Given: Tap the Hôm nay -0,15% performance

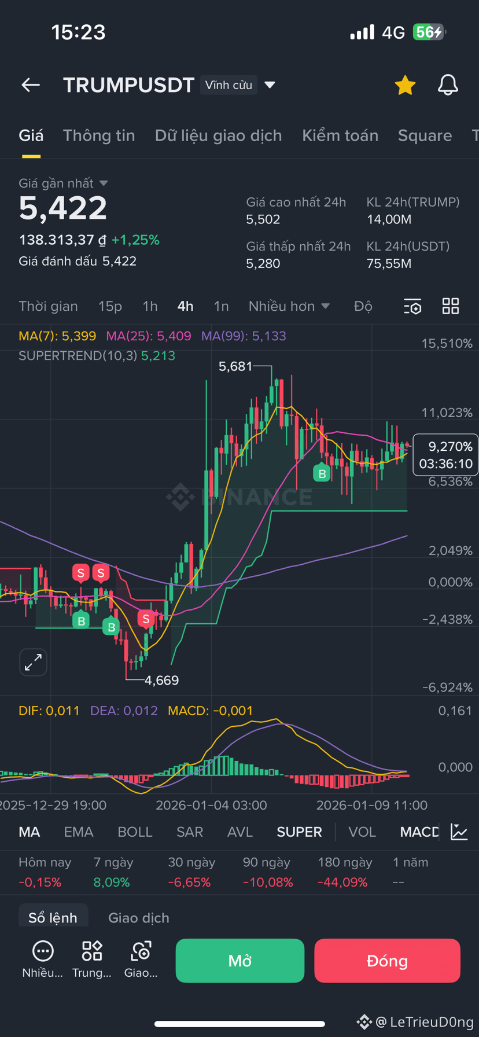Looking at the screenshot, I should [x=45, y=872].
